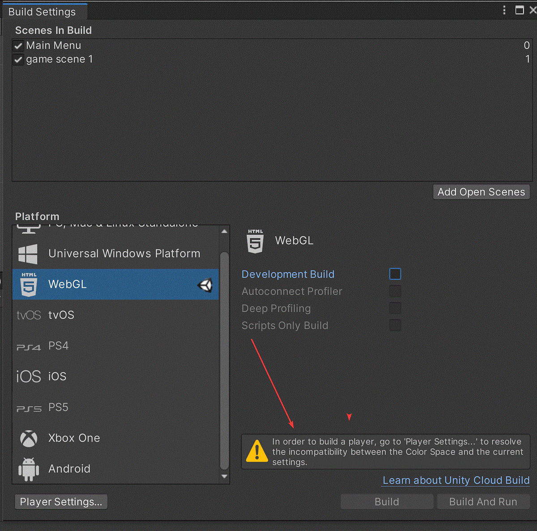Enable the Development Build checkbox
537x531 pixels.
(x=395, y=274)
